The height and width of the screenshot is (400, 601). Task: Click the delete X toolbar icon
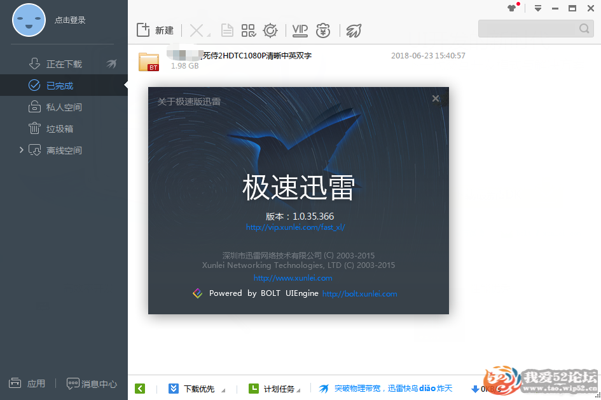197,30
